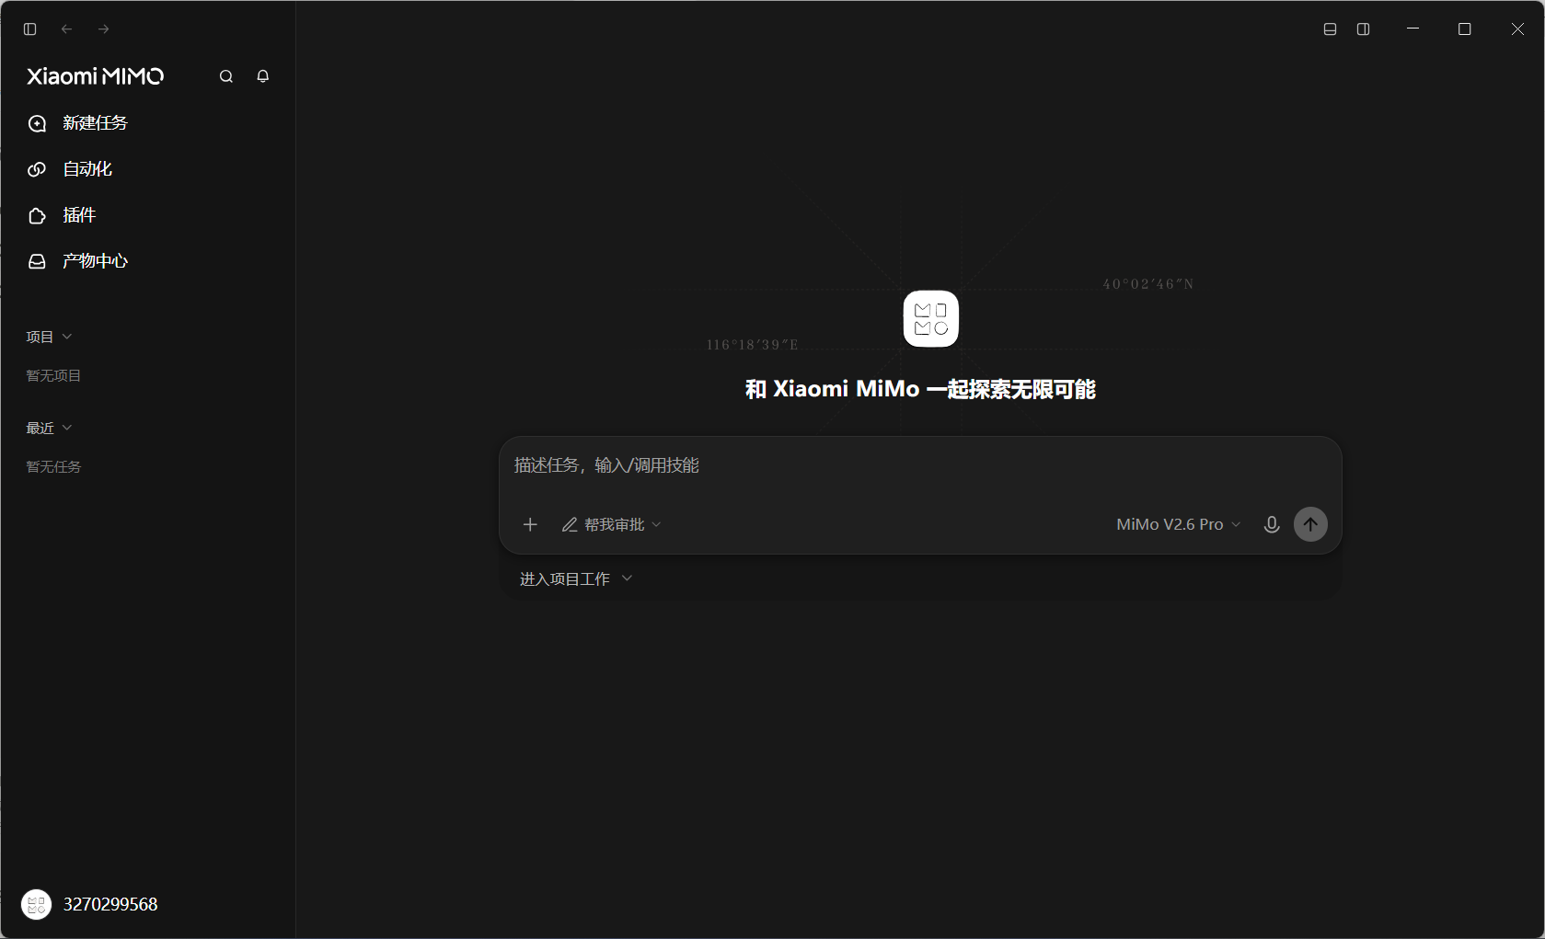
Task: Click the 新建任务 chat-plus icon
Action: tap(37, 123)
